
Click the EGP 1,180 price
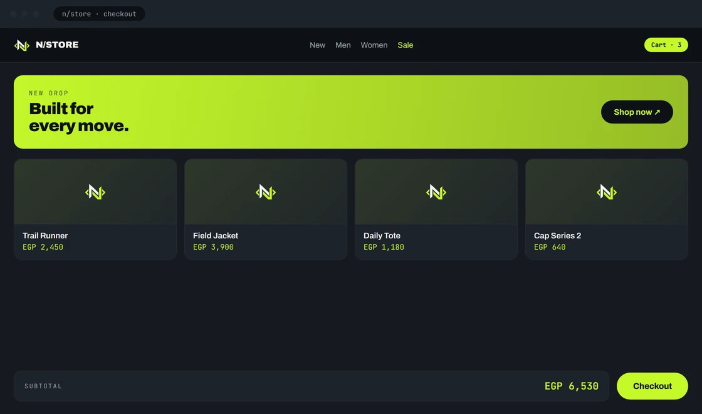pos(384,247)
